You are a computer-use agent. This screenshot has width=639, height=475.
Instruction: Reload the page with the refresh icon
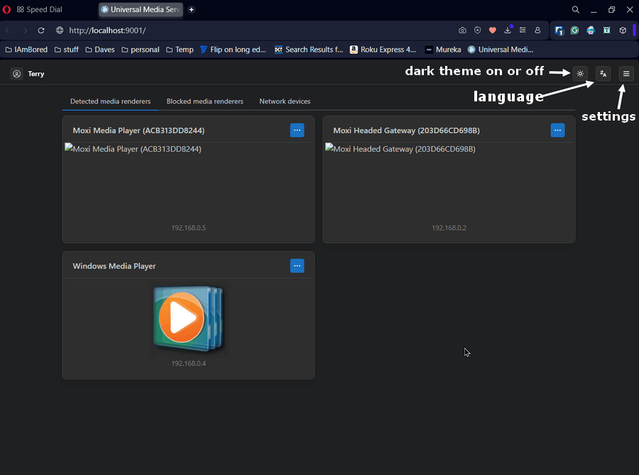click(41, 30)
